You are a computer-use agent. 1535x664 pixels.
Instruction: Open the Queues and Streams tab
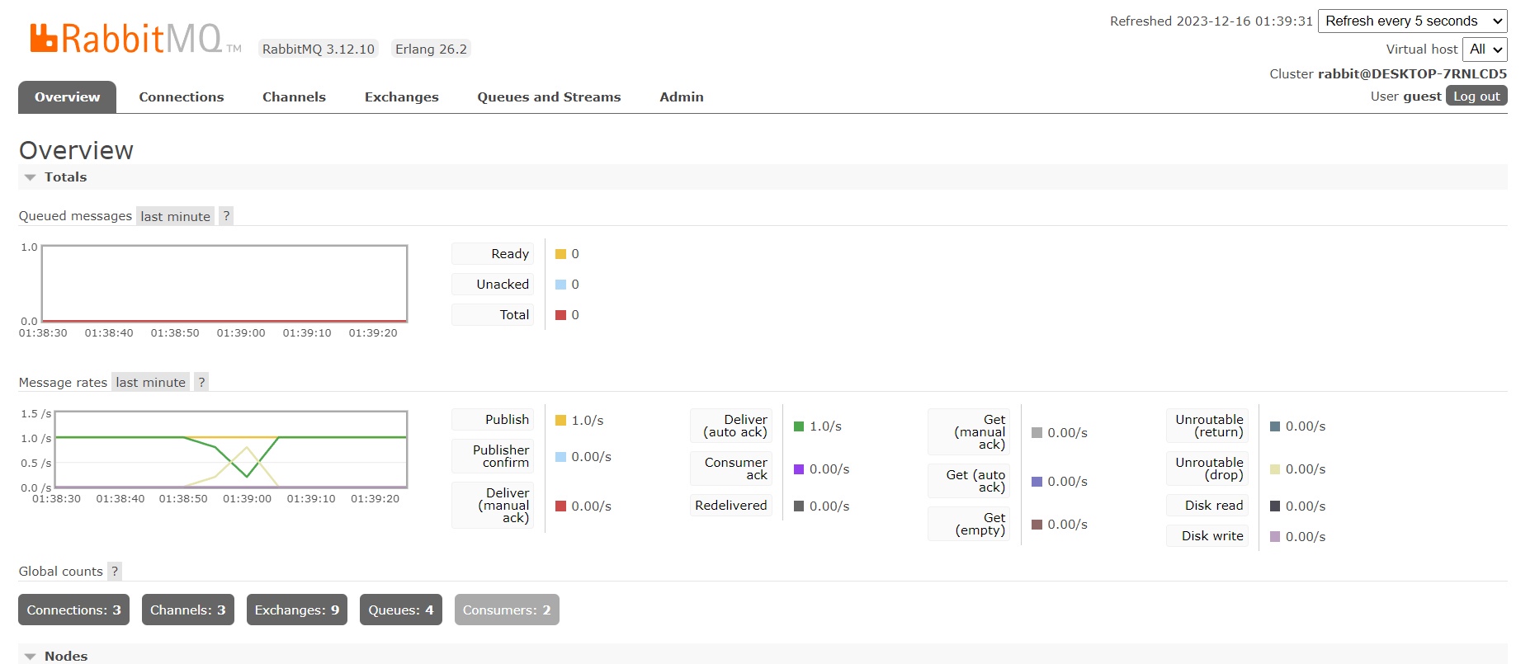click(x=548, y=97)
